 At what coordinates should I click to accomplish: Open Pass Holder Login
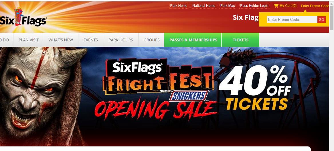pyautogui.click(x=254, y=6)
